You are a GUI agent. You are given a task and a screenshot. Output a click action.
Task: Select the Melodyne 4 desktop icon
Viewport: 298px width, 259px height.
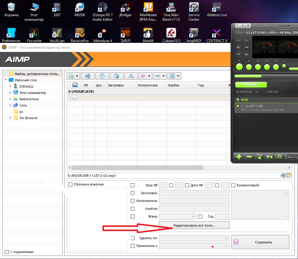coord(103,35)
